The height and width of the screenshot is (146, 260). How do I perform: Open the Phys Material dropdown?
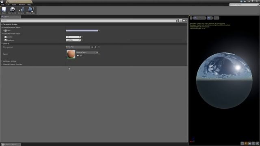click(78, 47)
